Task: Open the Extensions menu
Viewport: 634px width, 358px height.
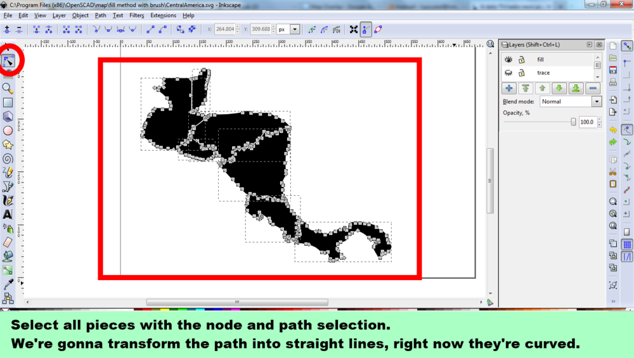Action: (163, 15)
